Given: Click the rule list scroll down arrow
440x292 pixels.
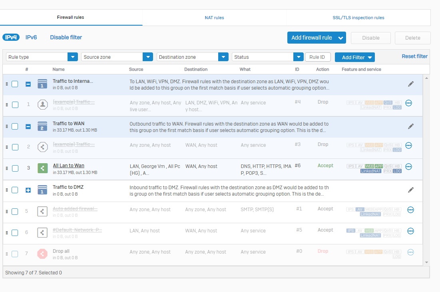Looking at the screenshot, I should 426,262.
